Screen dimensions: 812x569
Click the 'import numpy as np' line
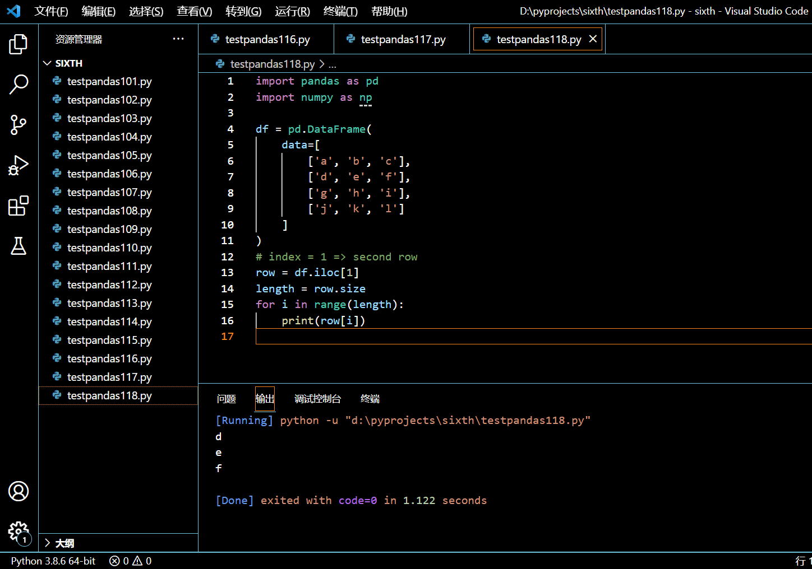coord(314,97)
